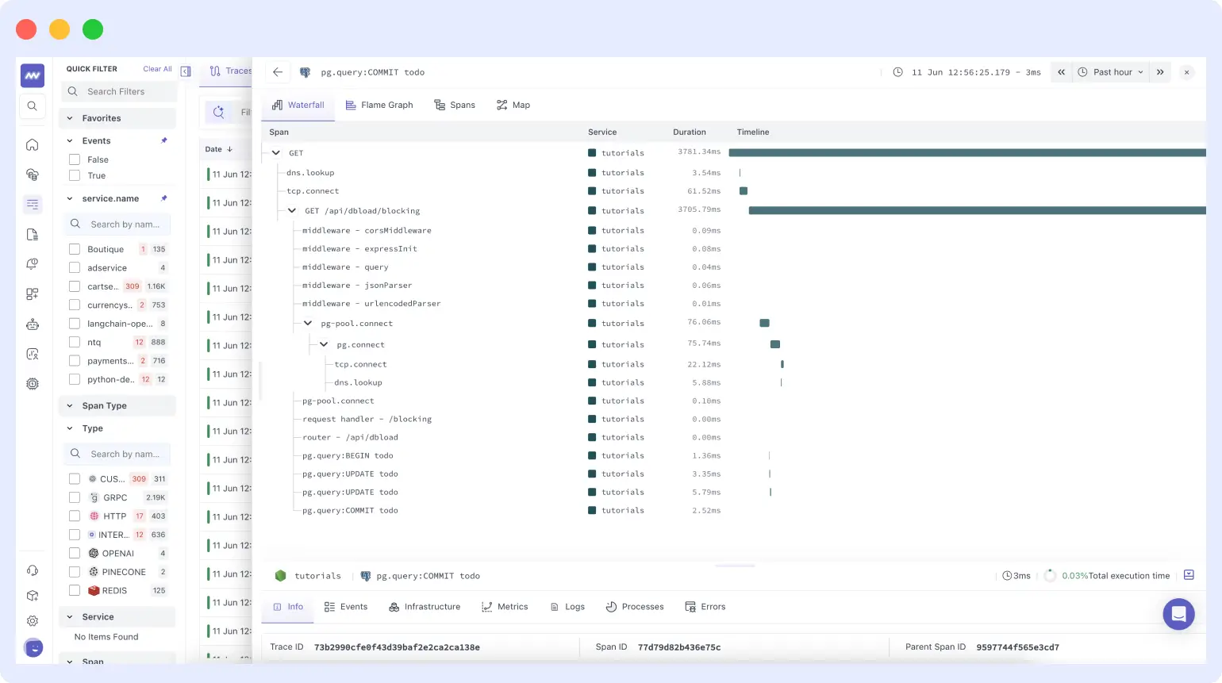
Task: Click the Search Filters input
Action: [x=119, y=91]
